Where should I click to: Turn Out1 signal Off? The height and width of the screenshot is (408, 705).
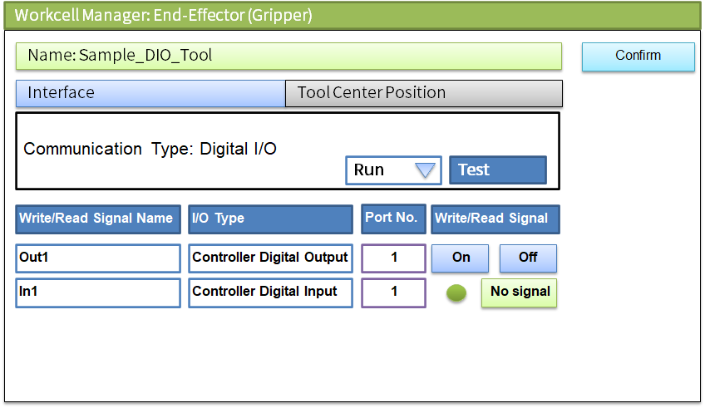[x=528, y=258]
